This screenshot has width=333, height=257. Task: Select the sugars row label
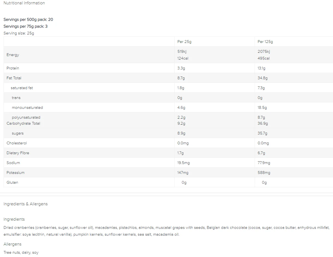click(x=18, y=133)
